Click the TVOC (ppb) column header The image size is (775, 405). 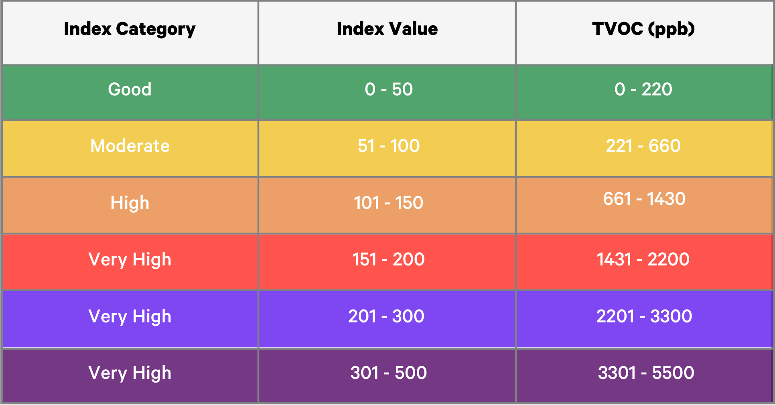(643, 29)
